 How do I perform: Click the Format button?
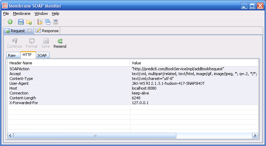tap(32, 43)
